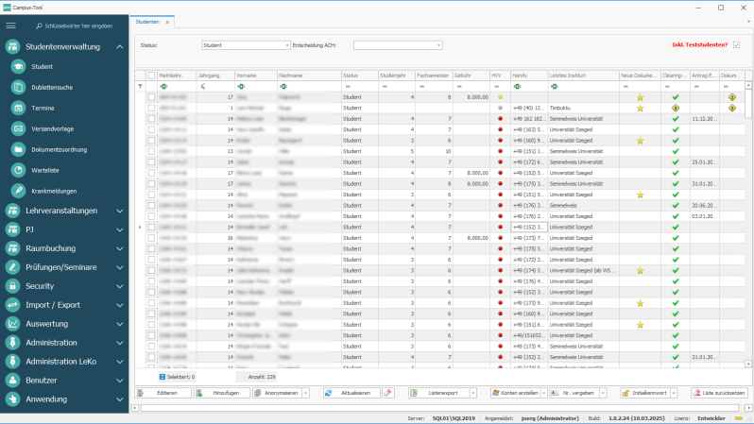Image resolution: width=754 pixels, height=424 pixels.
Task: Expand the Lehrveranstaltungen chevron
Action: pos(120,211)
